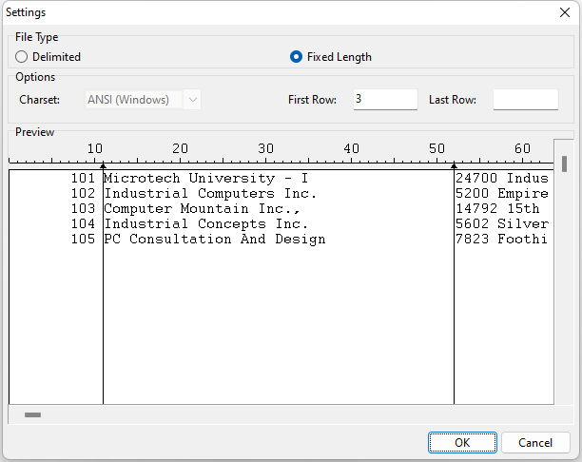582x462 pixels.
Task: Click the ruler at position 60
Action: tap(522, 149)
